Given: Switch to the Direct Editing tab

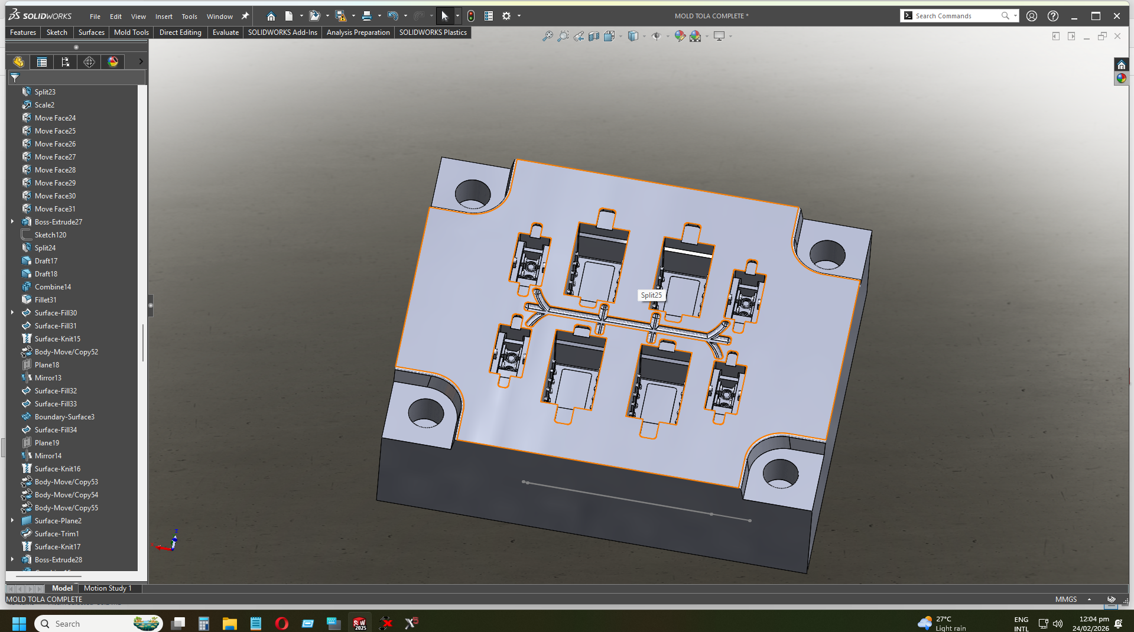Looking at the screenshot, I should [180, 32].
